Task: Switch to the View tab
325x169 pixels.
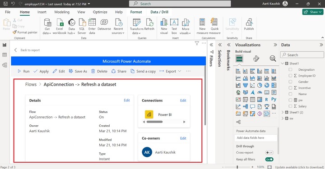Action: (x=81, y=12)
